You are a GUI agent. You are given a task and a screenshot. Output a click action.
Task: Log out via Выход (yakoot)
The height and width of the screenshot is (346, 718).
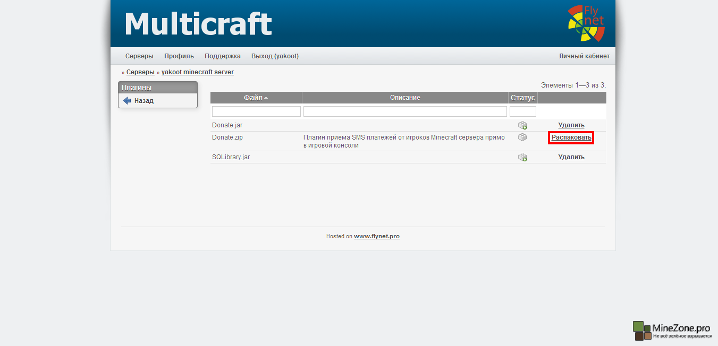coord(275,56)
